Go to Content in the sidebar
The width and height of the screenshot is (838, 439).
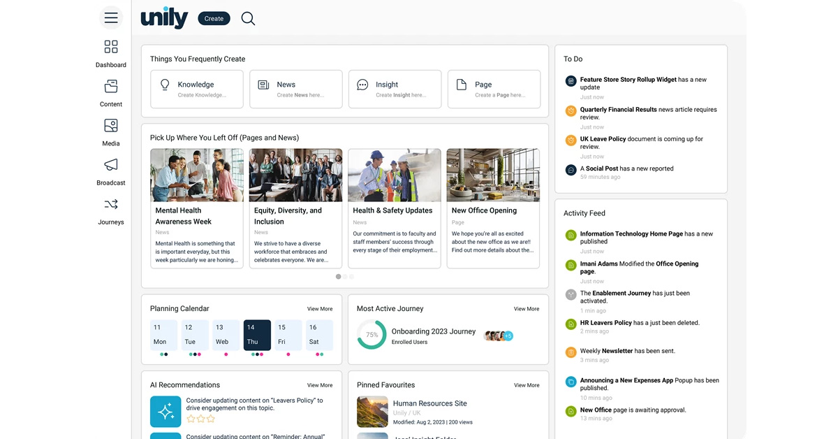tap(111, 87)
